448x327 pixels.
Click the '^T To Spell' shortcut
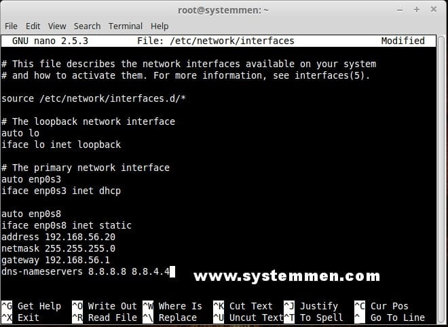314,318
